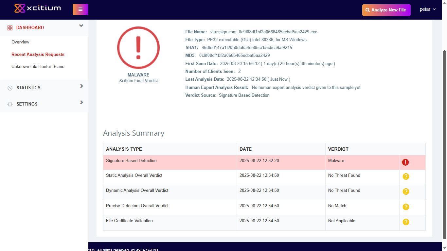Click the human expert analysis result text
Screen dimensions: 447x251
pyautogui.click(x=307, y=87)
